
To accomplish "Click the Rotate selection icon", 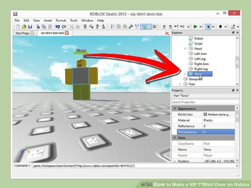I will 91,27.
